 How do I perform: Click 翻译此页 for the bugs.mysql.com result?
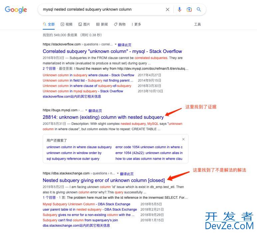[95, 111]
